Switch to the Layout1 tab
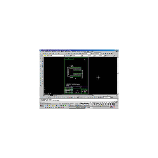 click(x=55, y=95)
